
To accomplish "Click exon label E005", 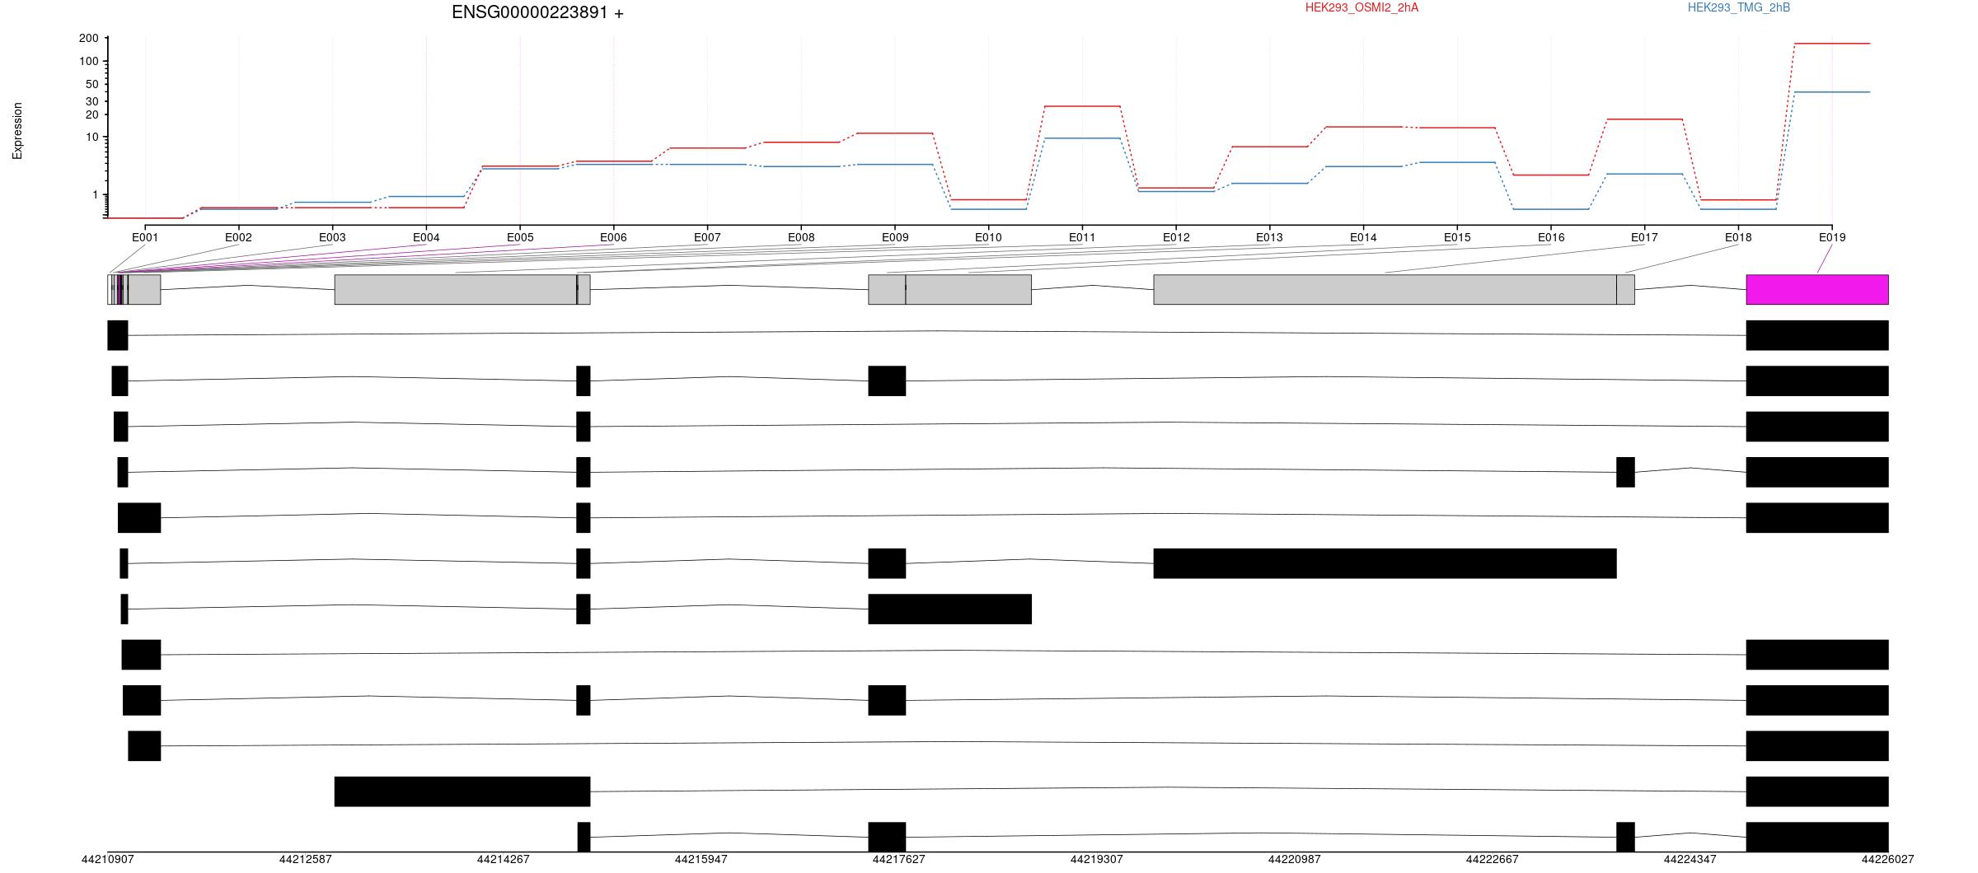I will point(520,237).
